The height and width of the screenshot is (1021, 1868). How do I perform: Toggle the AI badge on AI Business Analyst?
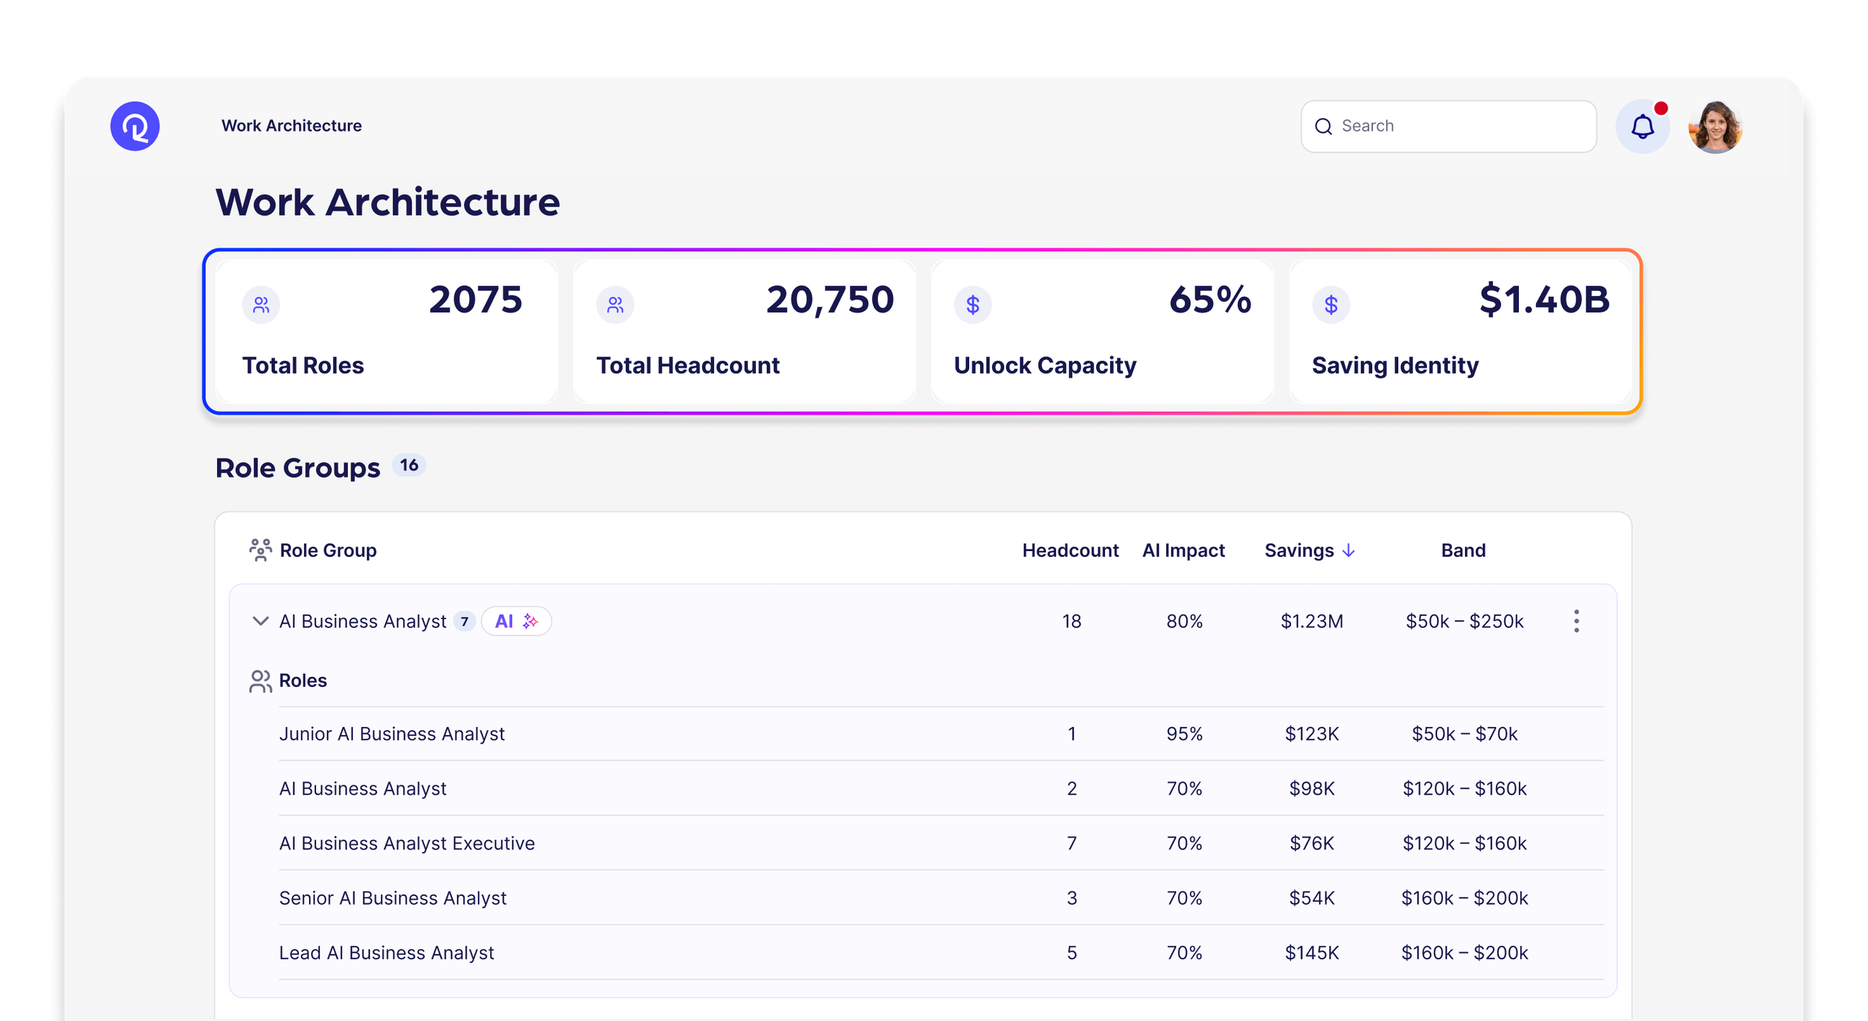(x=516, y=622)
